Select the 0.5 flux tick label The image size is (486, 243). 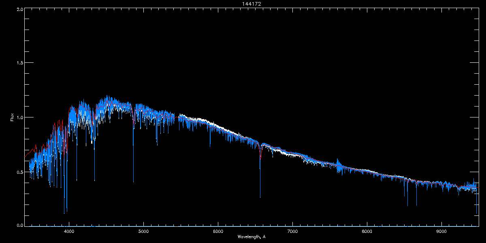[19, 172]
